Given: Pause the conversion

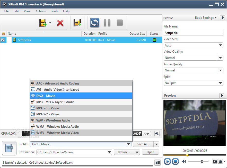Looking at the screenshot, I should pyautogui.click(x=107, y=23).
